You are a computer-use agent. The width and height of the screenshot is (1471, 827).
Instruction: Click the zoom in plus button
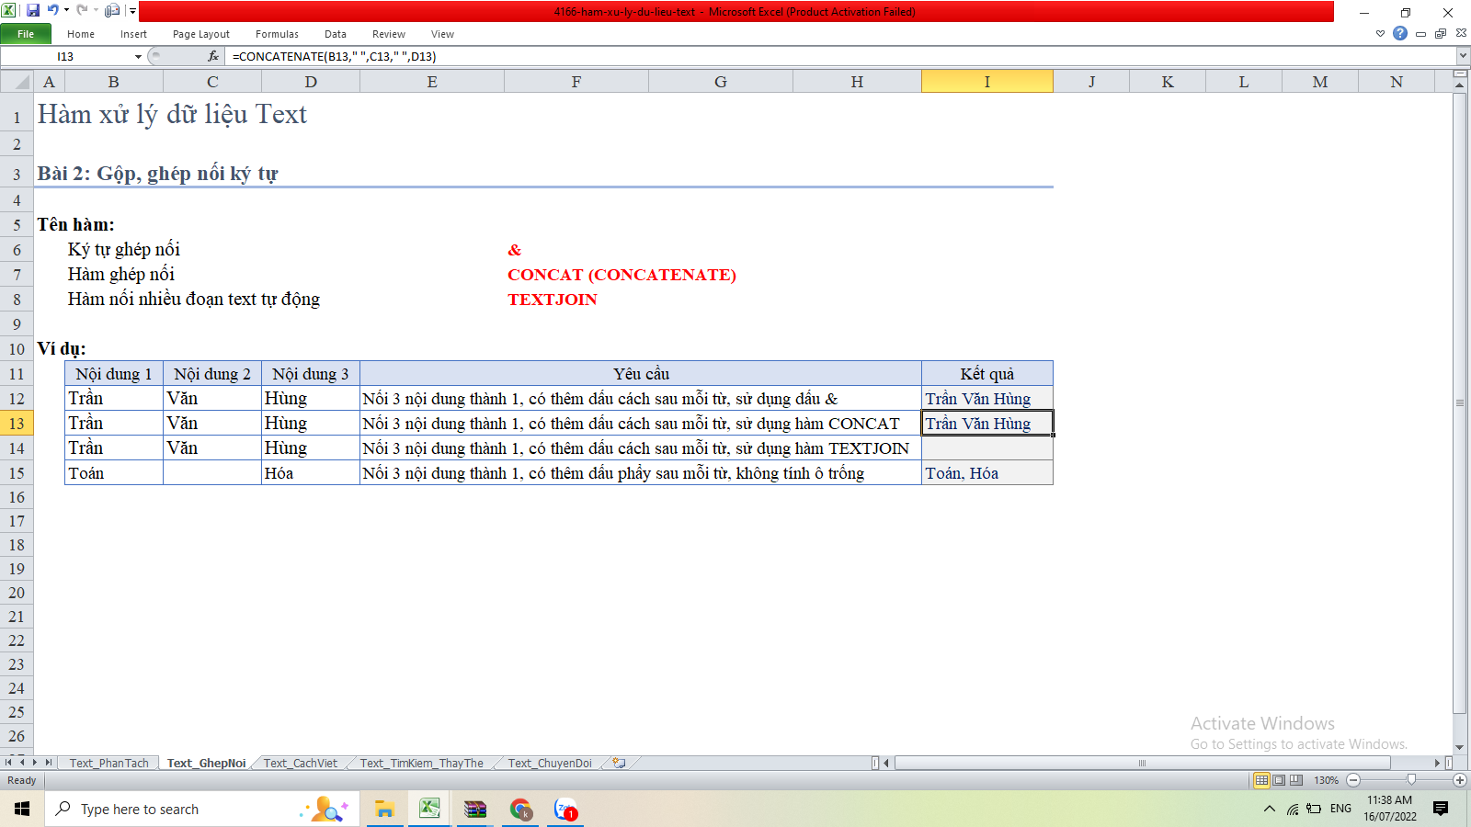point(1460,780)
